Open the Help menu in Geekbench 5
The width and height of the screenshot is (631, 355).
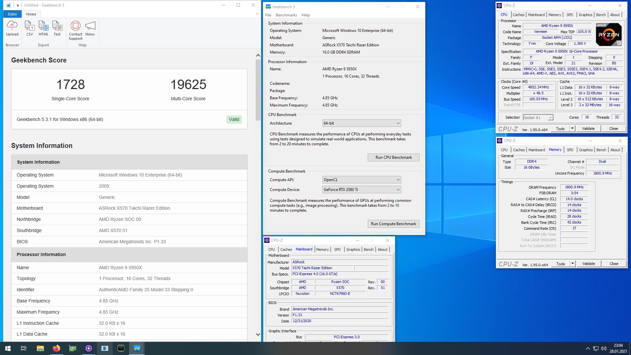(306, 15)
